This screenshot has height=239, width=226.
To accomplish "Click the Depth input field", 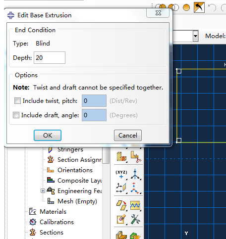I will click(50, 58).
